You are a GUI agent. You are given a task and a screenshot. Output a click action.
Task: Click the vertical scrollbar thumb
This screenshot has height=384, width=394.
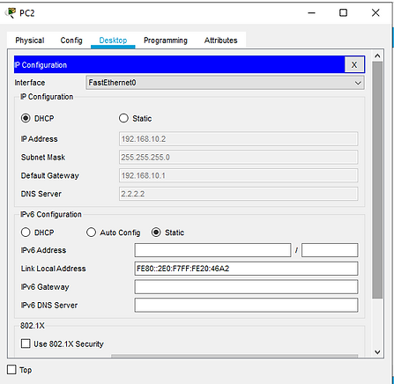377,180
